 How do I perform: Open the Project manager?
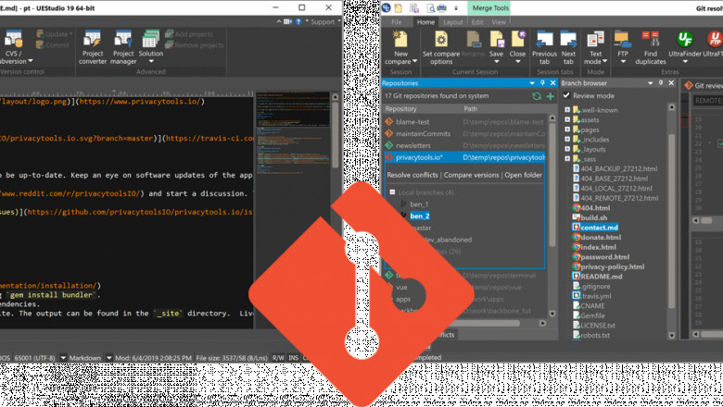click(123, 47)
